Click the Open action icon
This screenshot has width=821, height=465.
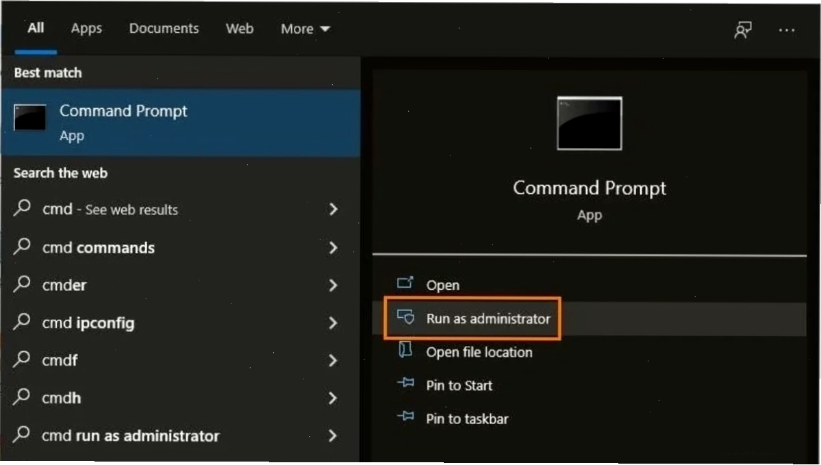click(x=405, y=284)
